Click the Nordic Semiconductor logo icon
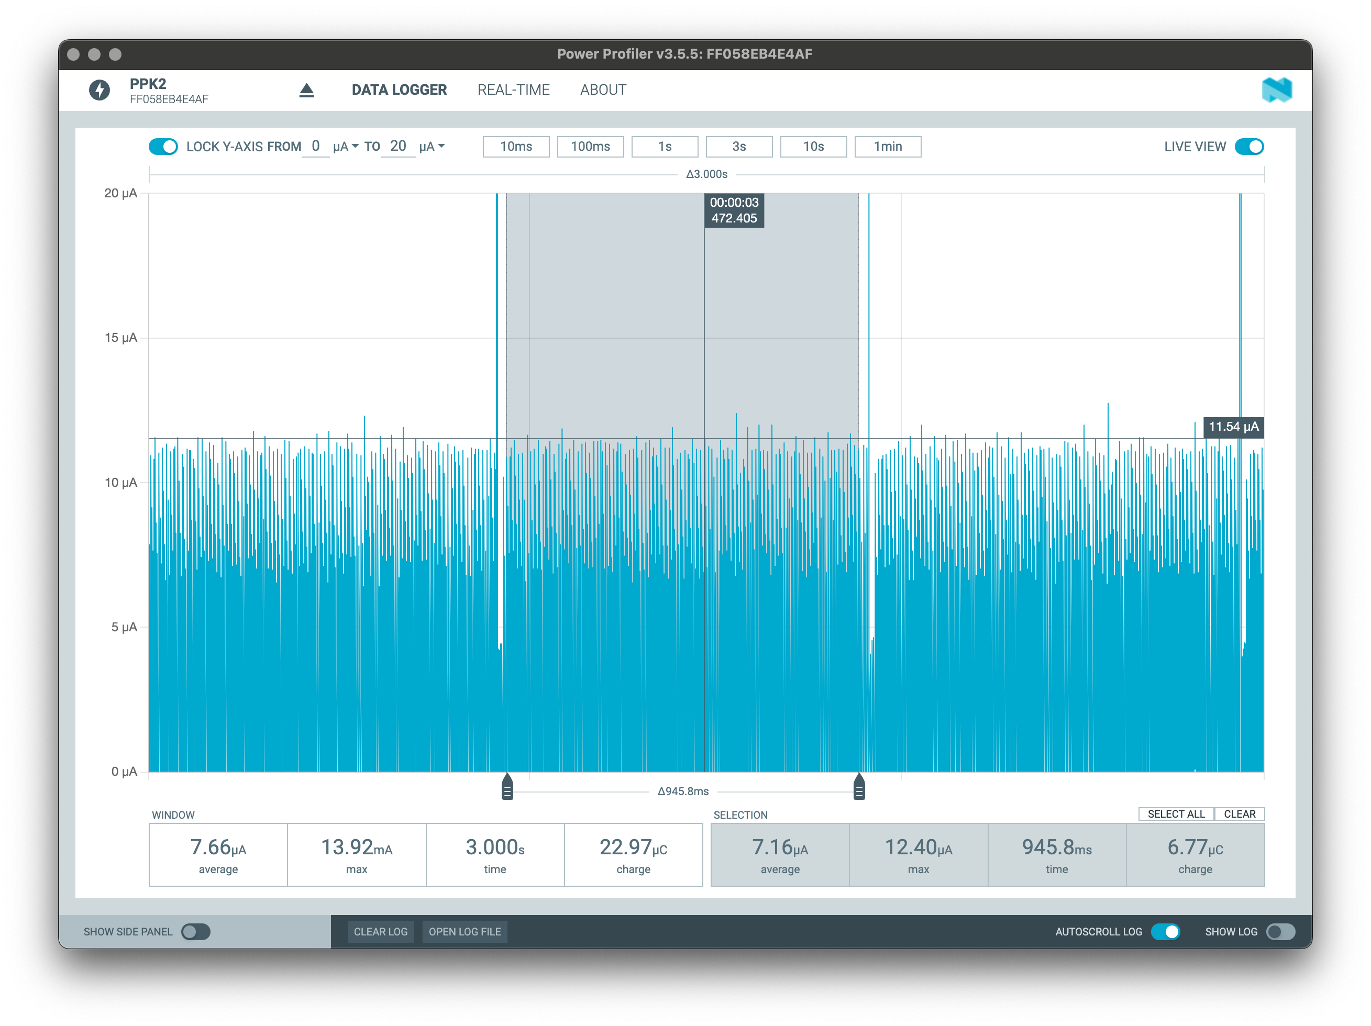Screen dimensions: 1371x1026 [x=1276, y=91]
